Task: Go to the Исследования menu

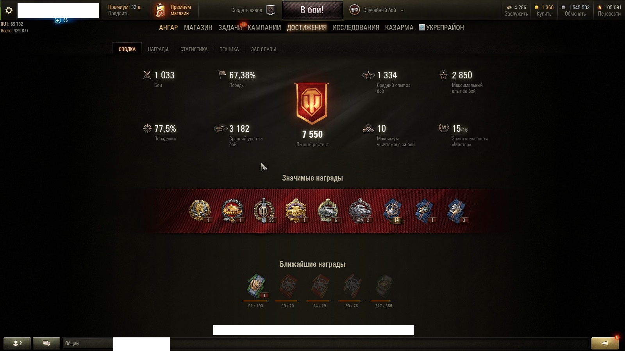Action: [355, 28]
